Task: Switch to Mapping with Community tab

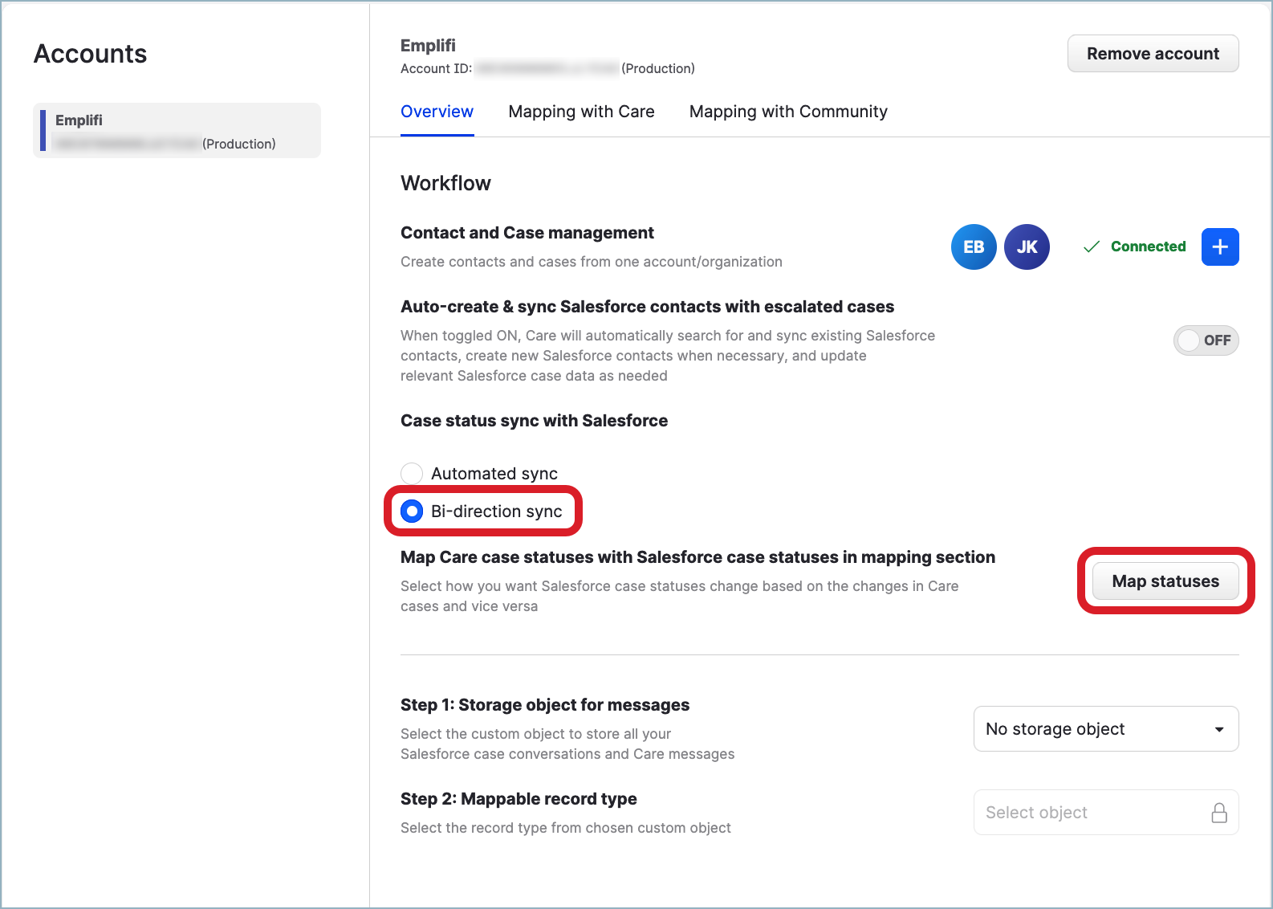Action: (x=788, y=112)
